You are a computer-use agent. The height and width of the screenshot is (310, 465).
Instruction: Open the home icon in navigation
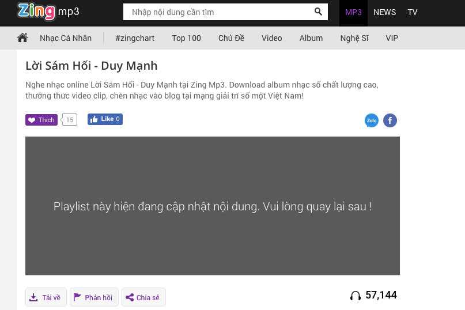pyautogui.click(x=22, y=38)
